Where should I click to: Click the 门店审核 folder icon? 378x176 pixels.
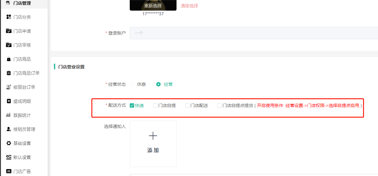[x=9, y=45]
